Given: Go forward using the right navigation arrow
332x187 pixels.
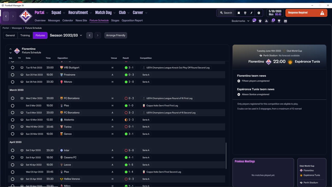Looking at the screenshot, I should (x=13, y=16).
